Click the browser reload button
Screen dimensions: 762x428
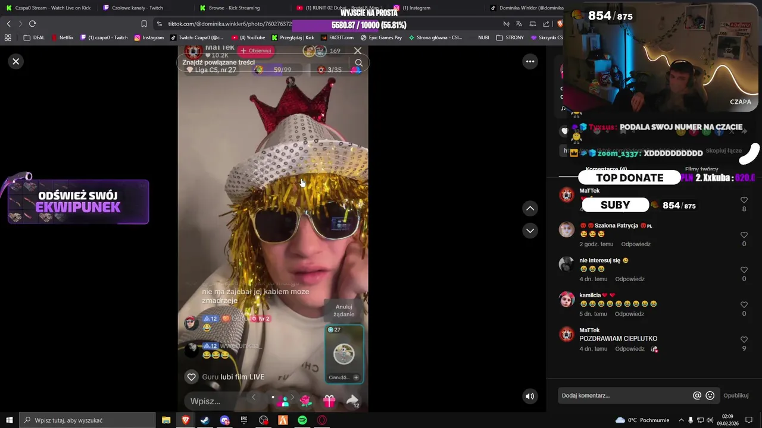coord(32,24)
